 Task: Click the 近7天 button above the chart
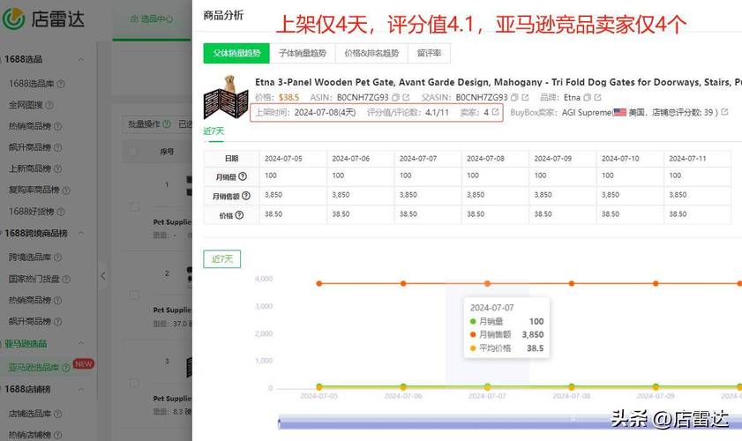click(222, 258)
